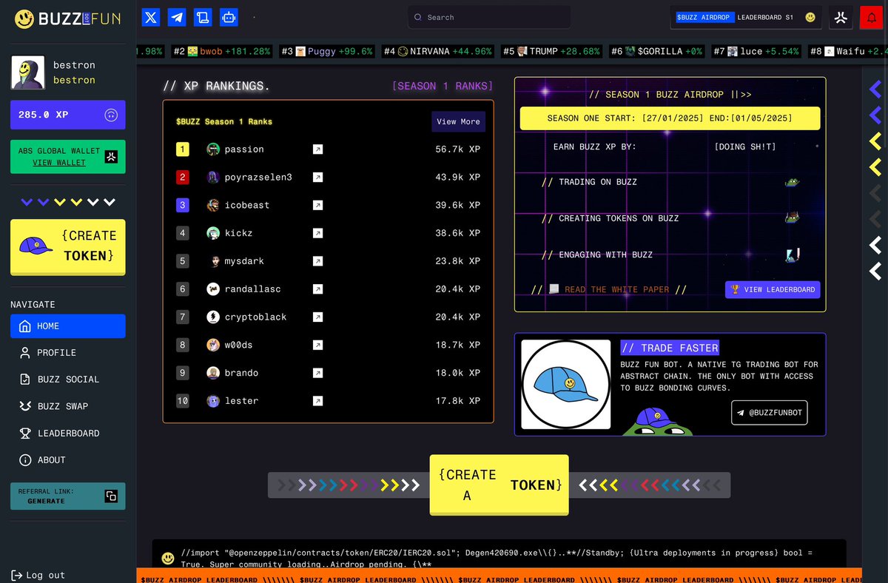Open w00ds's external link arrow
The height and width of the screenshot is (583, 888).
point(317,345)
